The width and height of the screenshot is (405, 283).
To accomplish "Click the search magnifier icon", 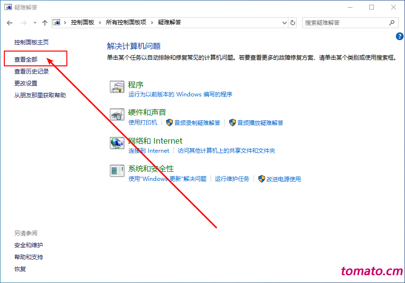I will click(392, 23).
